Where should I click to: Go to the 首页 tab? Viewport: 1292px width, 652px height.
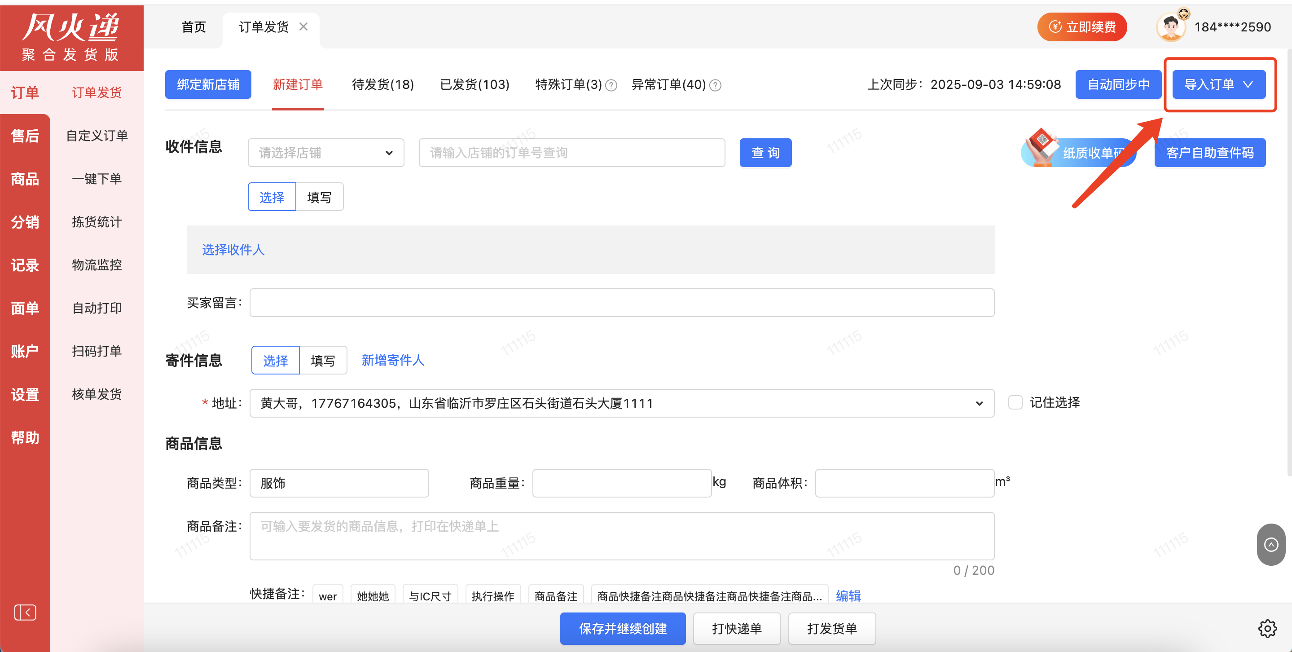point(193,26)
